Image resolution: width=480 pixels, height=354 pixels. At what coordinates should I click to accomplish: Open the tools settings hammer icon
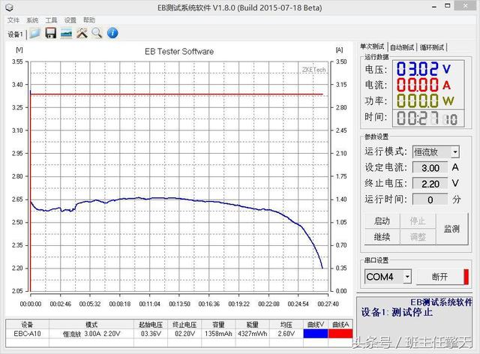coord(82,33)
